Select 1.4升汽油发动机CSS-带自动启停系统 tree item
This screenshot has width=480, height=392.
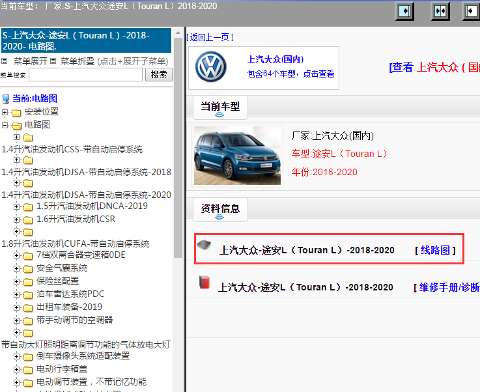72,149
